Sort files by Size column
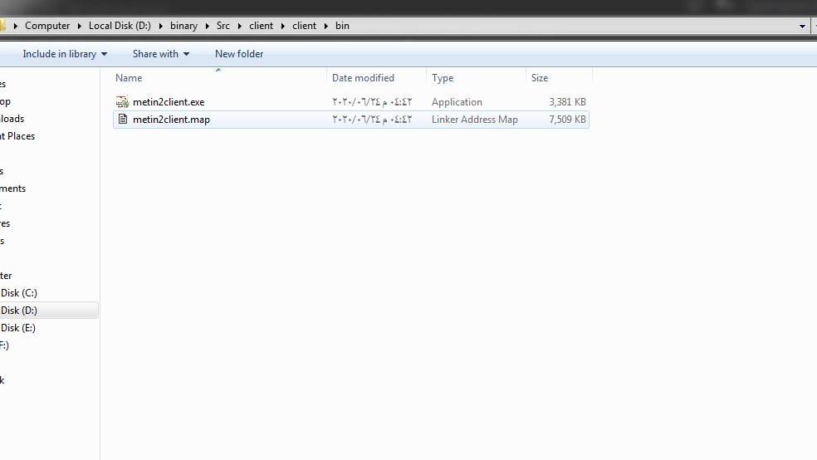817x460 pixels. [540, 77]
